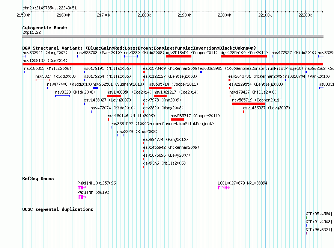334x248 pixels.
Task: Click the nsv585714 (Cooper2011) red bar
Action: tap(160, 88)
